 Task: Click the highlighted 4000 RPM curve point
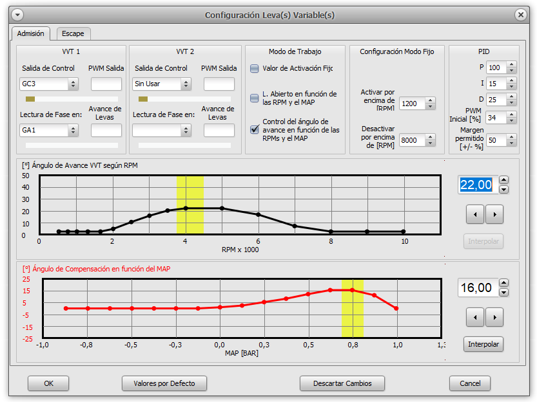(186, 208)
